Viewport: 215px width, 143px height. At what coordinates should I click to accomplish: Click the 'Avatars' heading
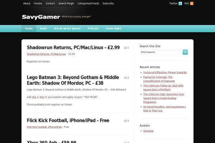click(145, 125)
